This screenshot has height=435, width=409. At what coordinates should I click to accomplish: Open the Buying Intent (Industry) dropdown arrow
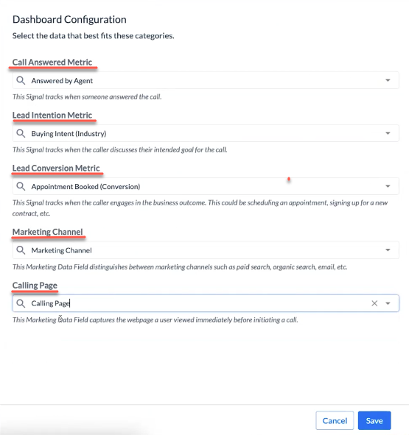pos(388,133)
